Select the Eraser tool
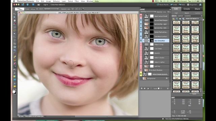The width and height of the screenshot is (216, 121). (x=15, y=64)
